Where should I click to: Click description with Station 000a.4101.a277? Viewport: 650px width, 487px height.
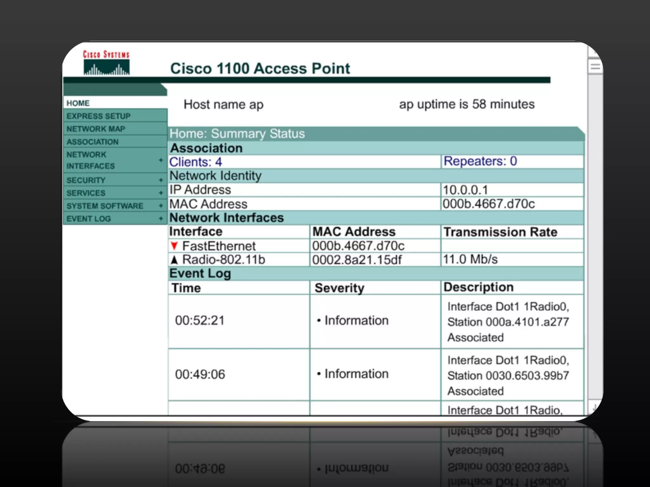click(x=508, y=322)
